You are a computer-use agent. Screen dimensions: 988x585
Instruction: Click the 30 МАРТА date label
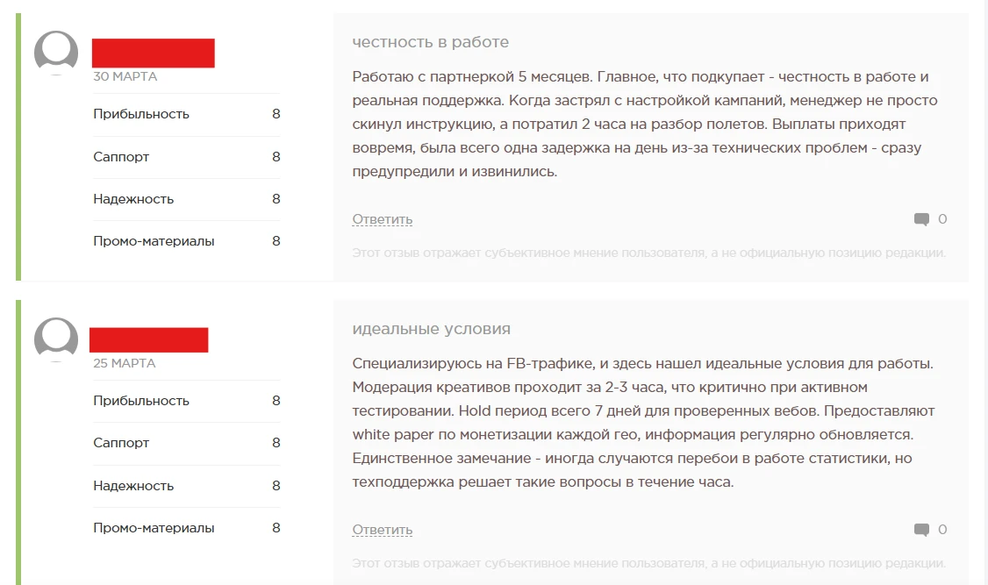click(x=125, y=77)
